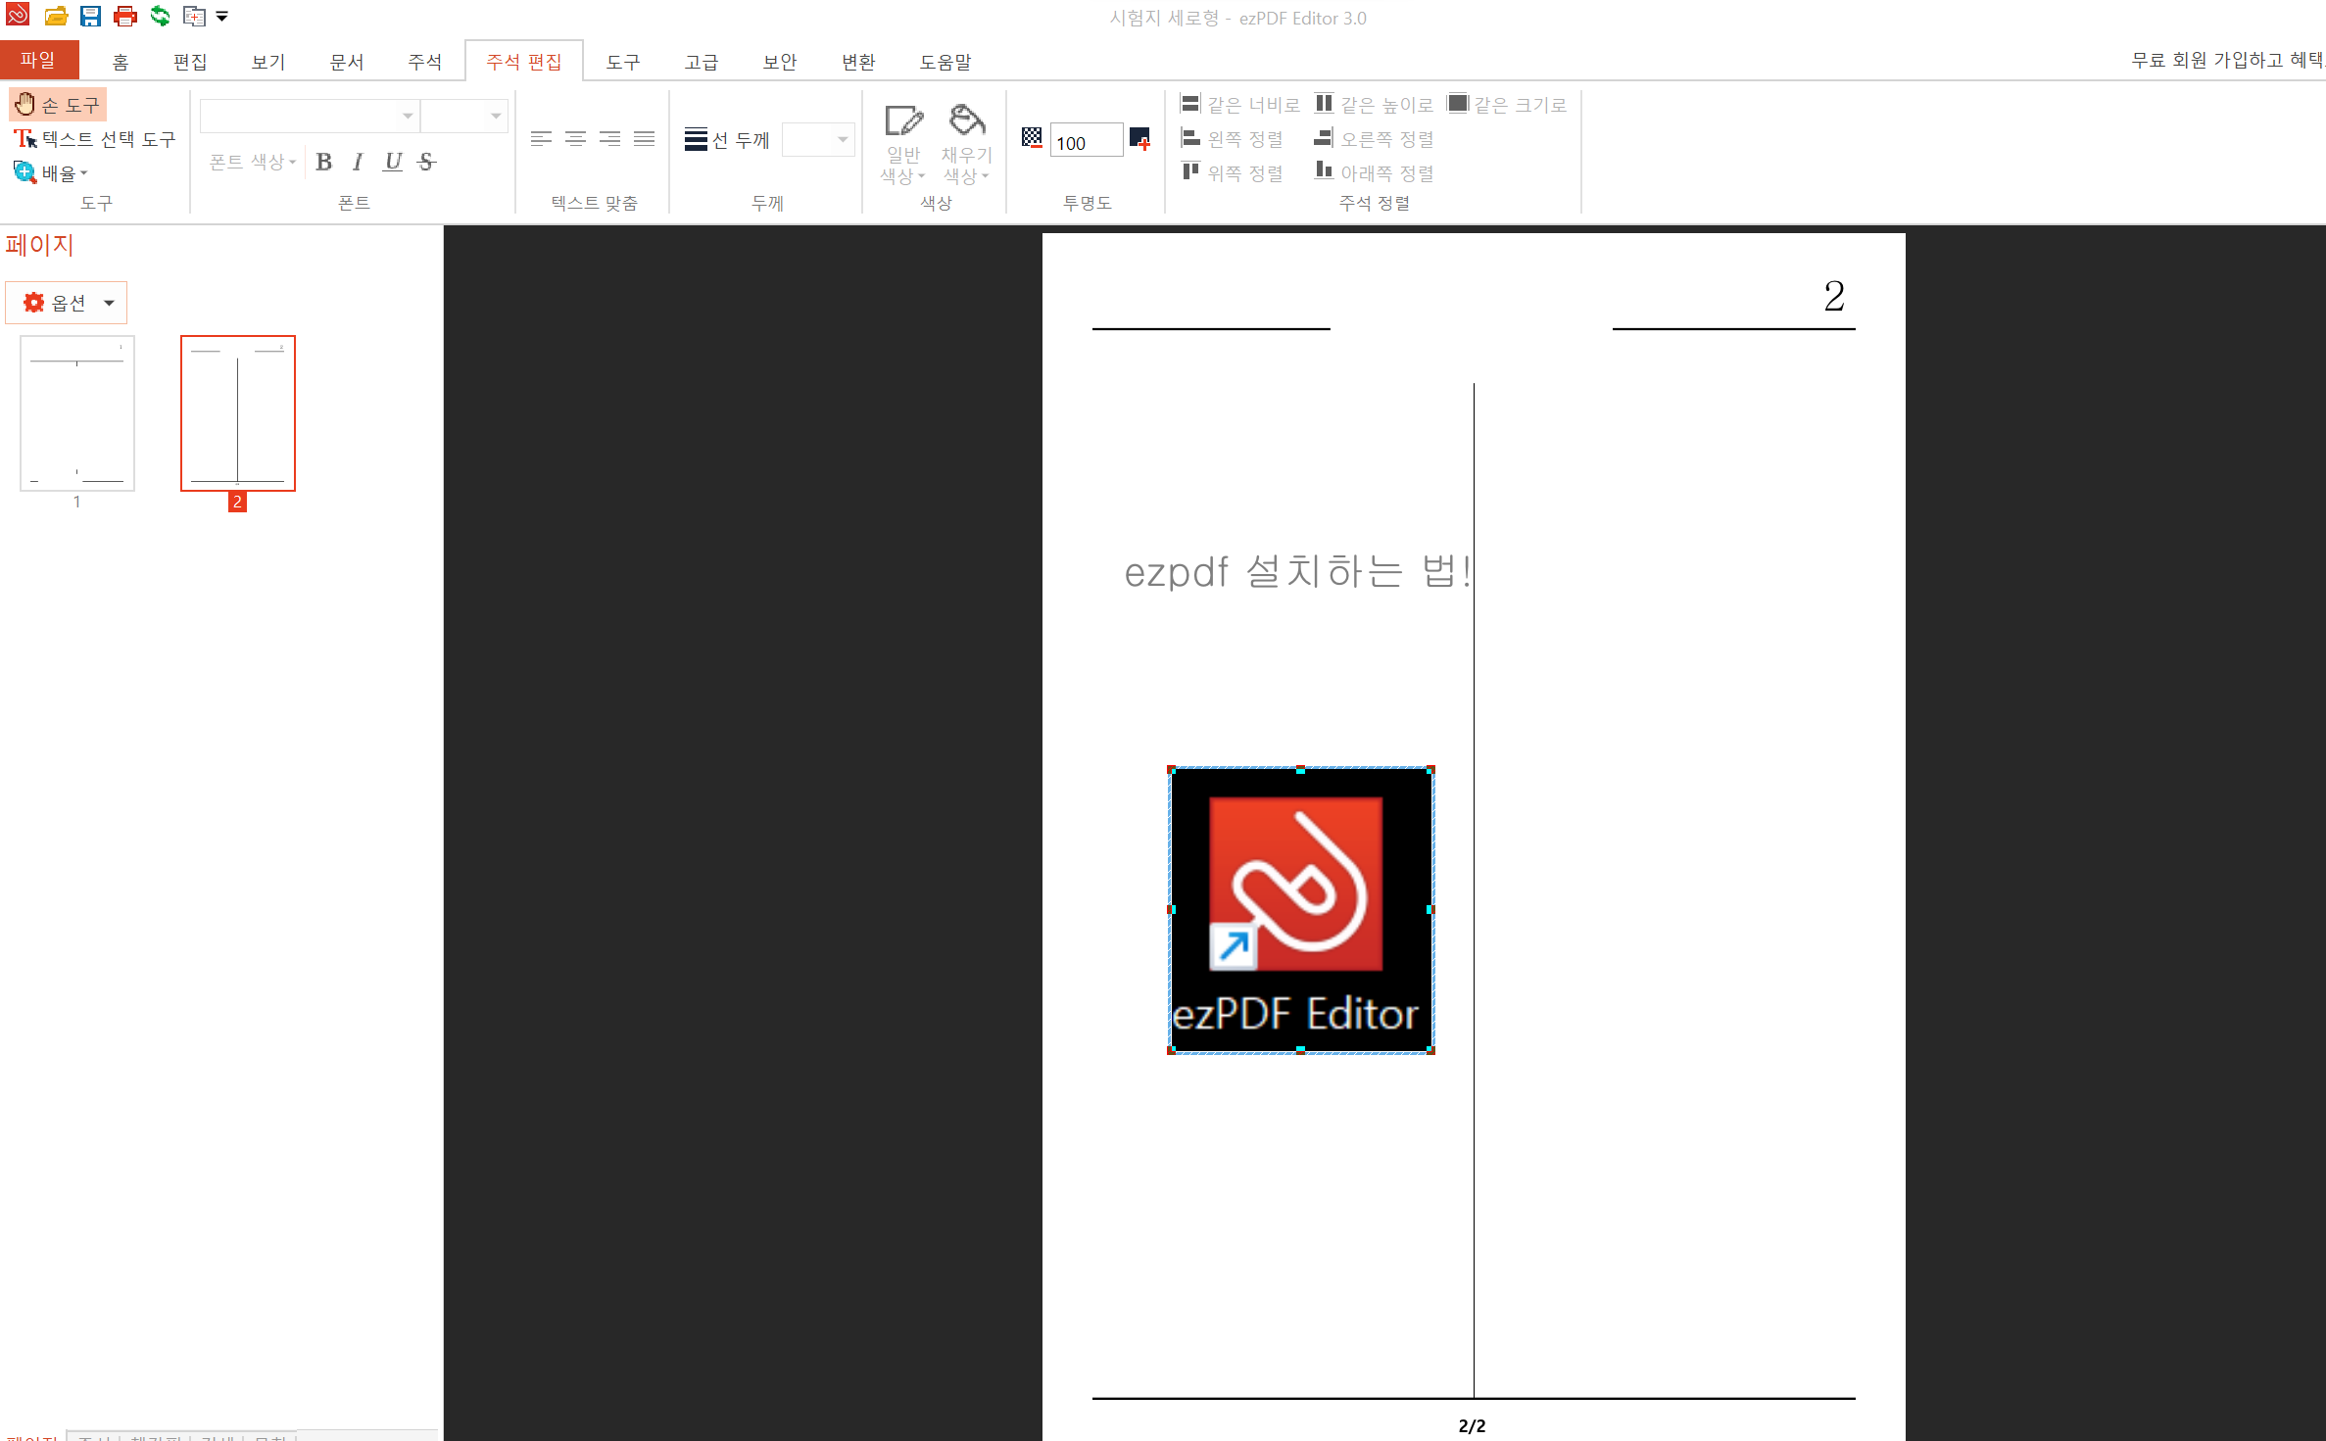Switch to the 보기 tab
The width and height of the screenshot is (2326, 1441).
tap(268, 62)
